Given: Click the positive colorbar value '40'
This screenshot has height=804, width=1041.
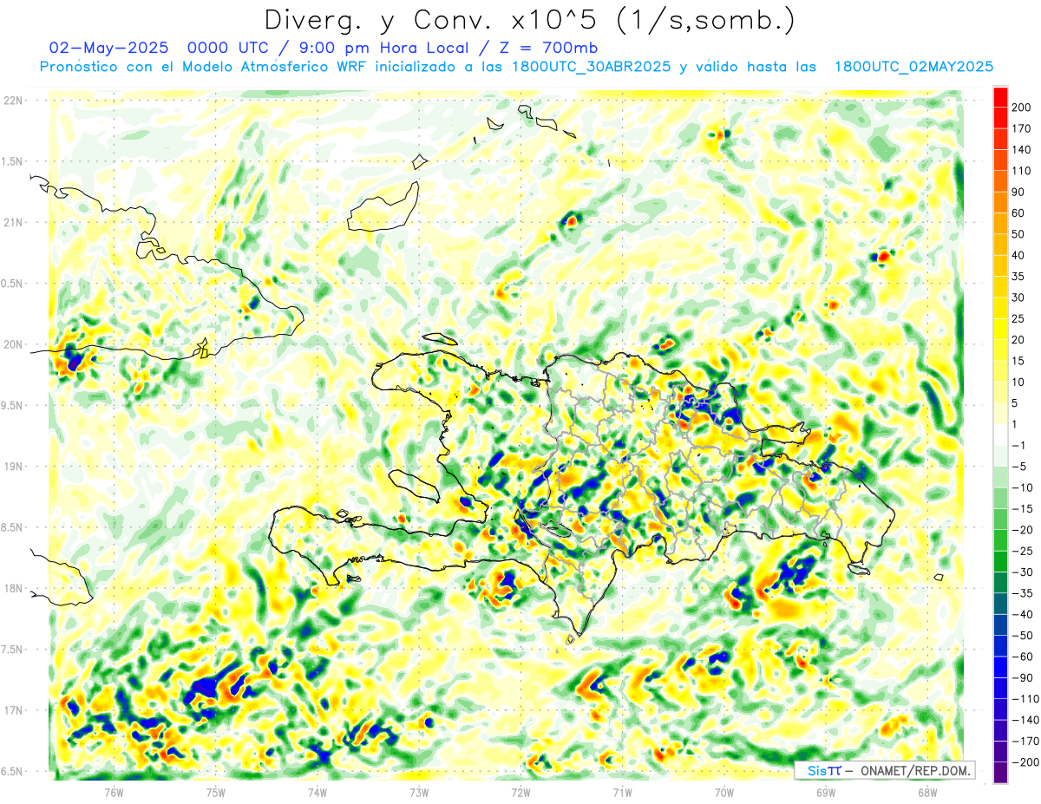Looking at the screenshot, I should [1018, 255].
